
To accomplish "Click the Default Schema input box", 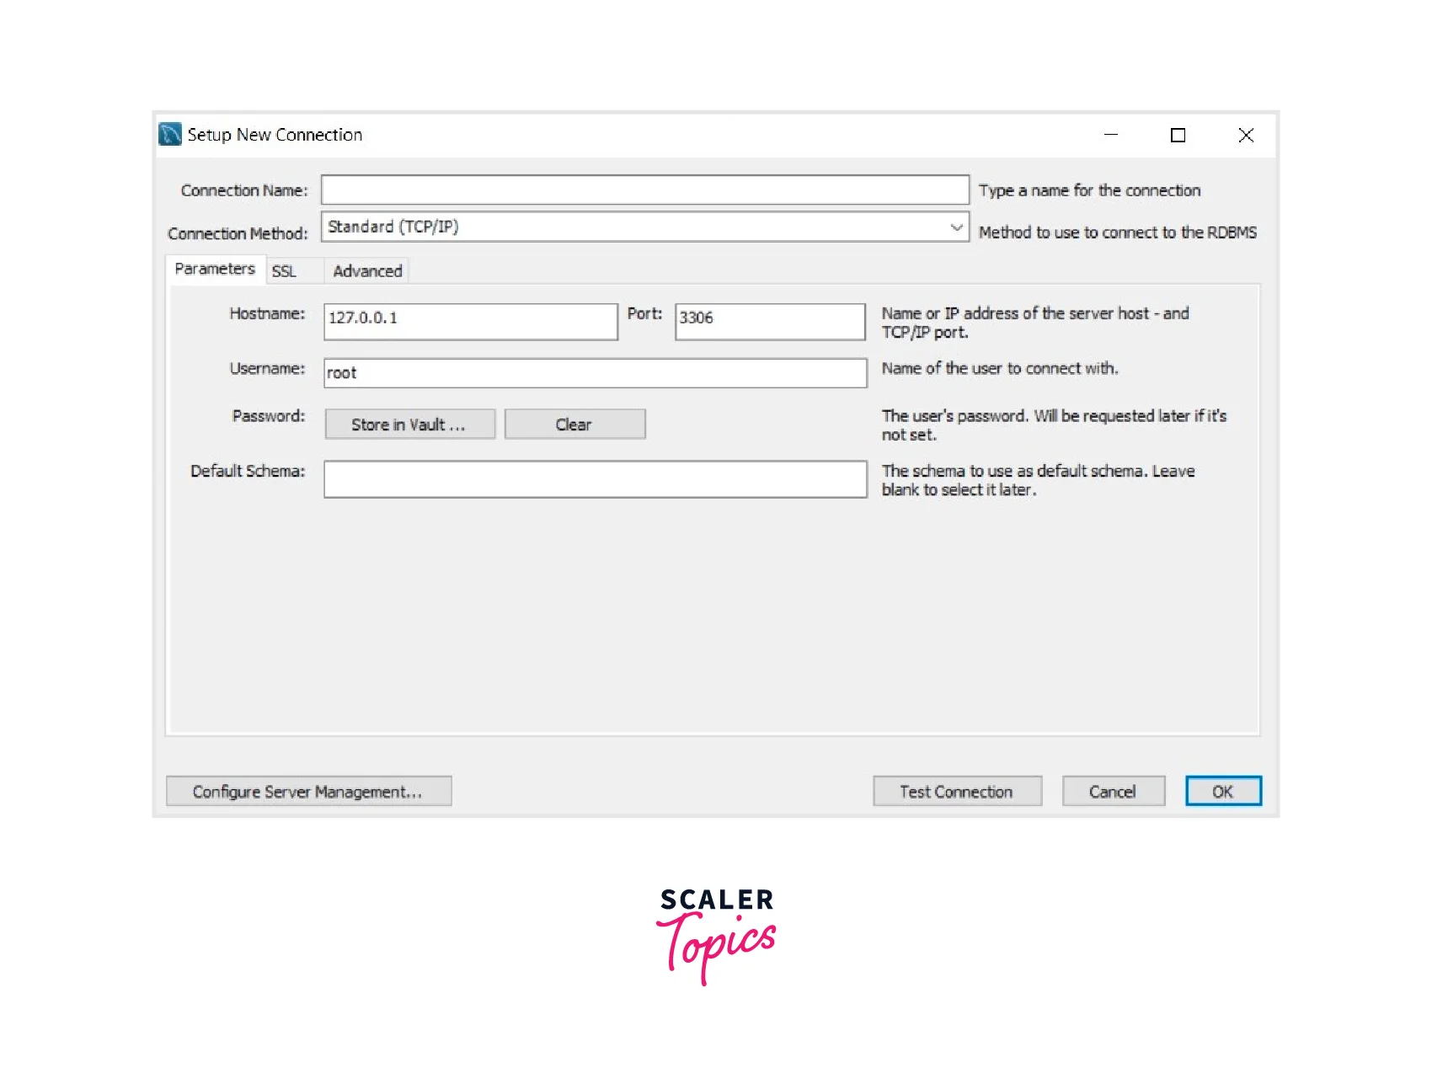I will [595, 479].
